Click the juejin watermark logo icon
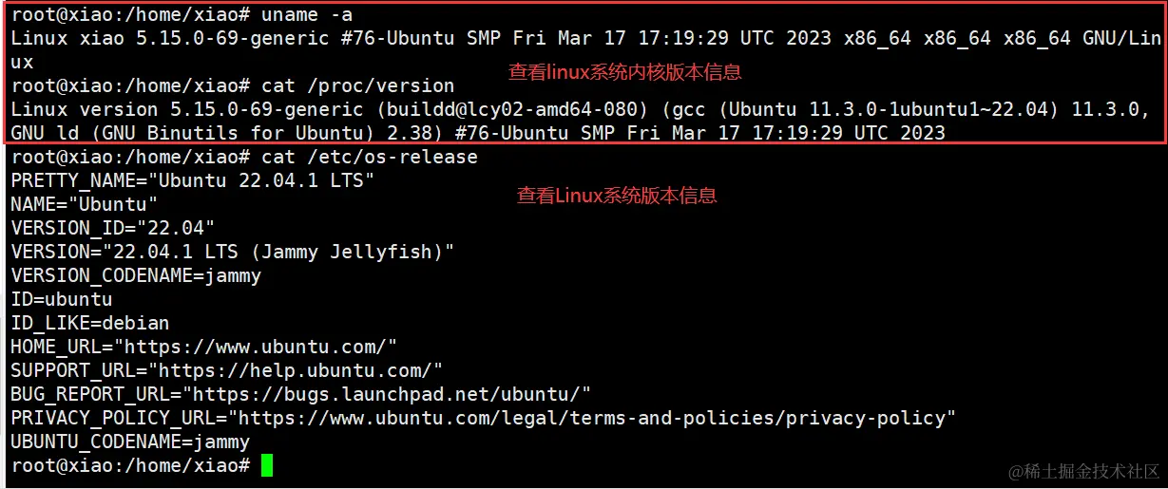Viewport: 1168px width, 489px height. 1016,471
